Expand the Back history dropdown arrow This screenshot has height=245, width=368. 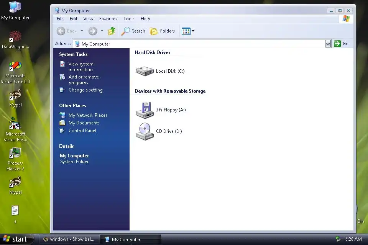(x=82, y=31)
